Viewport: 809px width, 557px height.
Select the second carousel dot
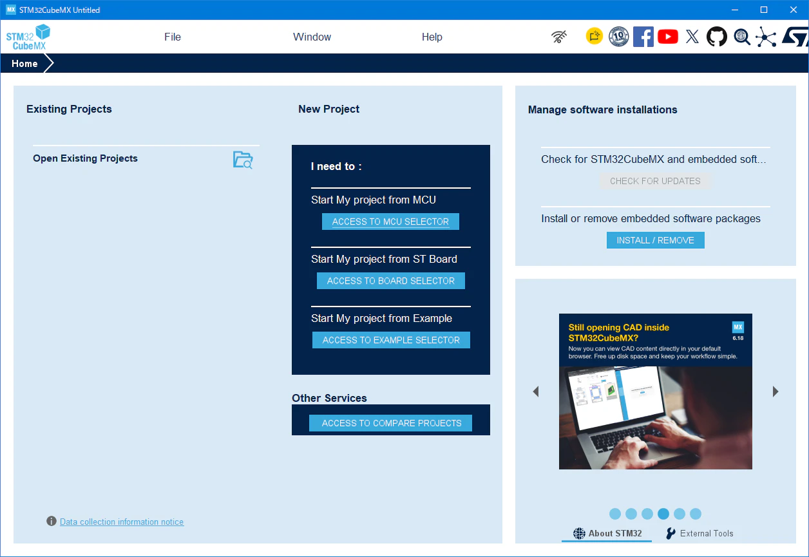click(631, 514)
